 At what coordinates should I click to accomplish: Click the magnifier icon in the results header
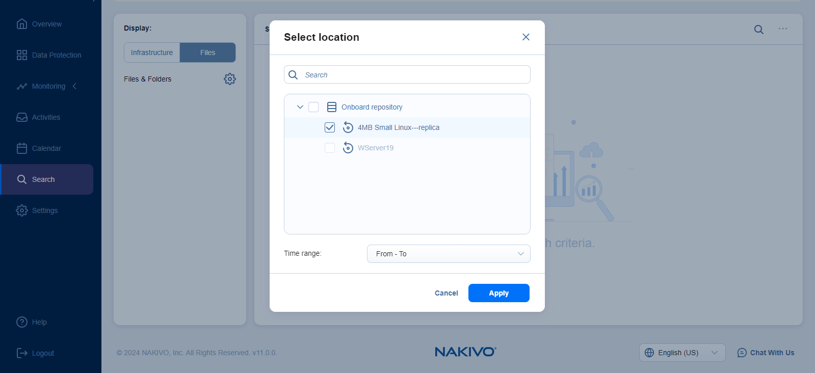pos(758,30)
